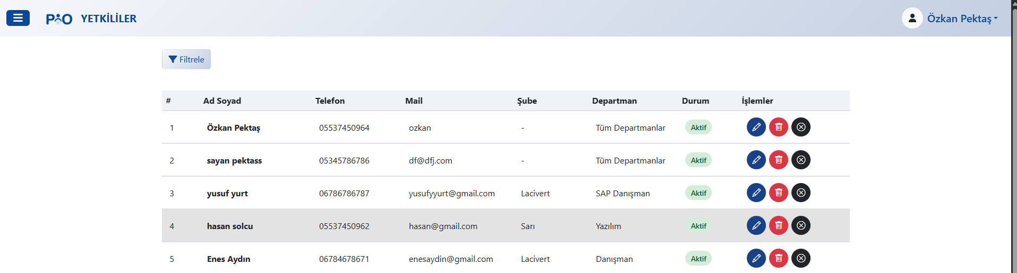Click Aktif status badge for sayan pektass
The height and width of the screenshot is (273, 1017).
pos(698,160)
